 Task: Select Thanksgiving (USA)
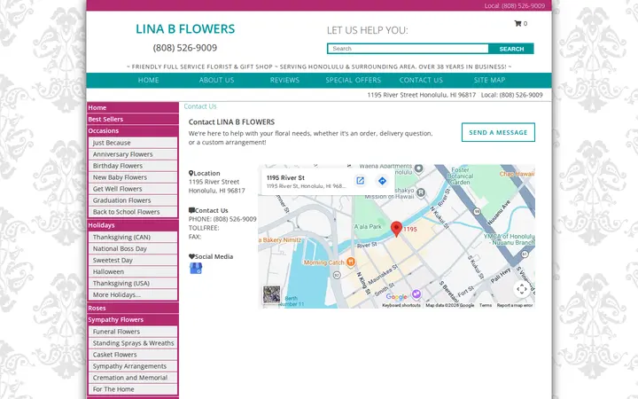click(133, 283)
